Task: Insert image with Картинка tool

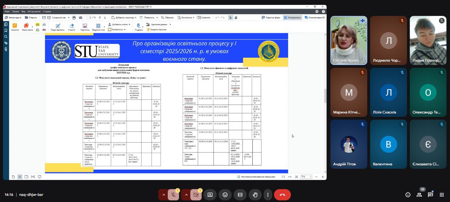Action: (x=85, y=27)
